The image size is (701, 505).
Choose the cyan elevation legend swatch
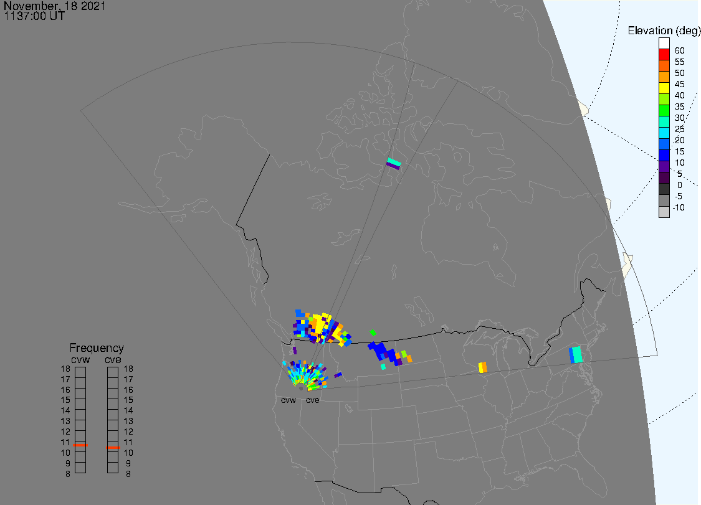click(x=664, y=133)
